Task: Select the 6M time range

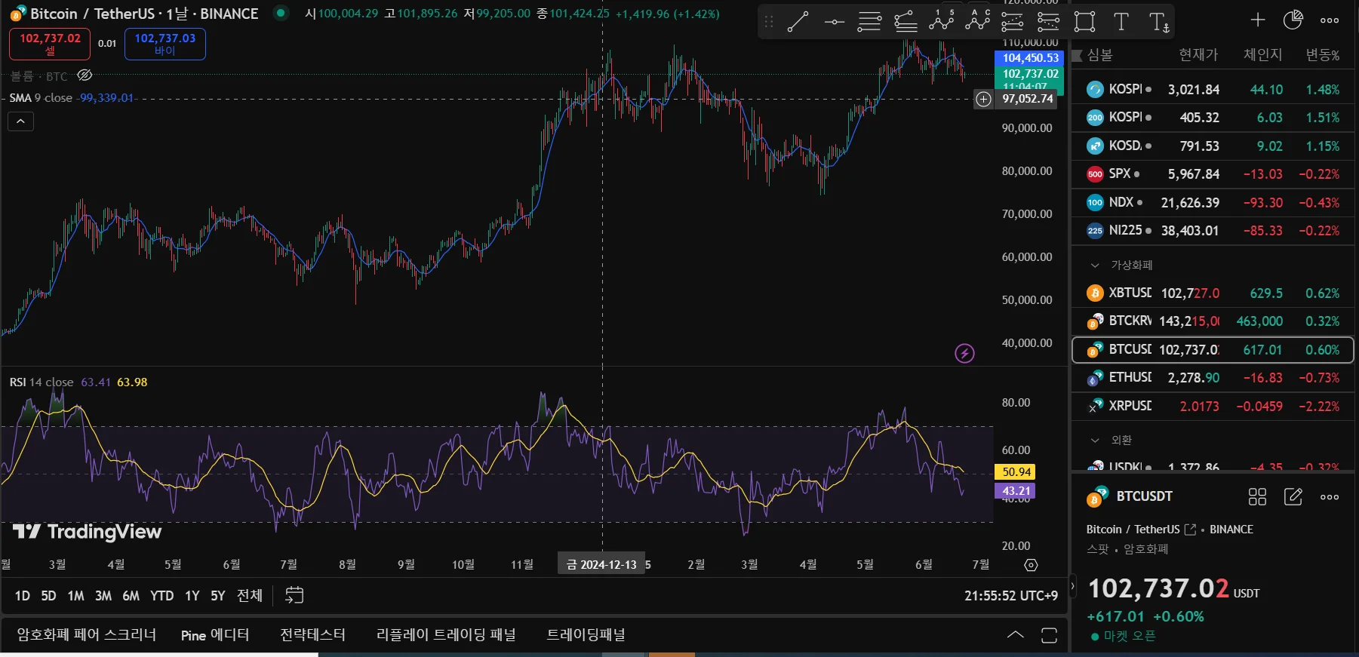Action: (131, 596)
